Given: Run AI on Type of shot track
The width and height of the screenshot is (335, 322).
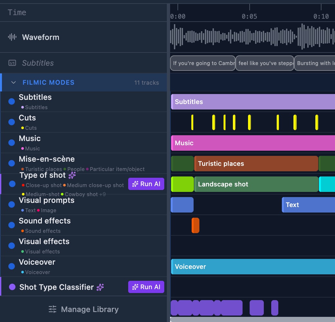Looking at the screenshot, I should pyautogui.click(x=146, y=184).
